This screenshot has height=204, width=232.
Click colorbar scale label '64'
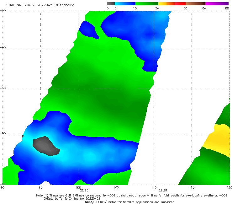coord(204,8)
